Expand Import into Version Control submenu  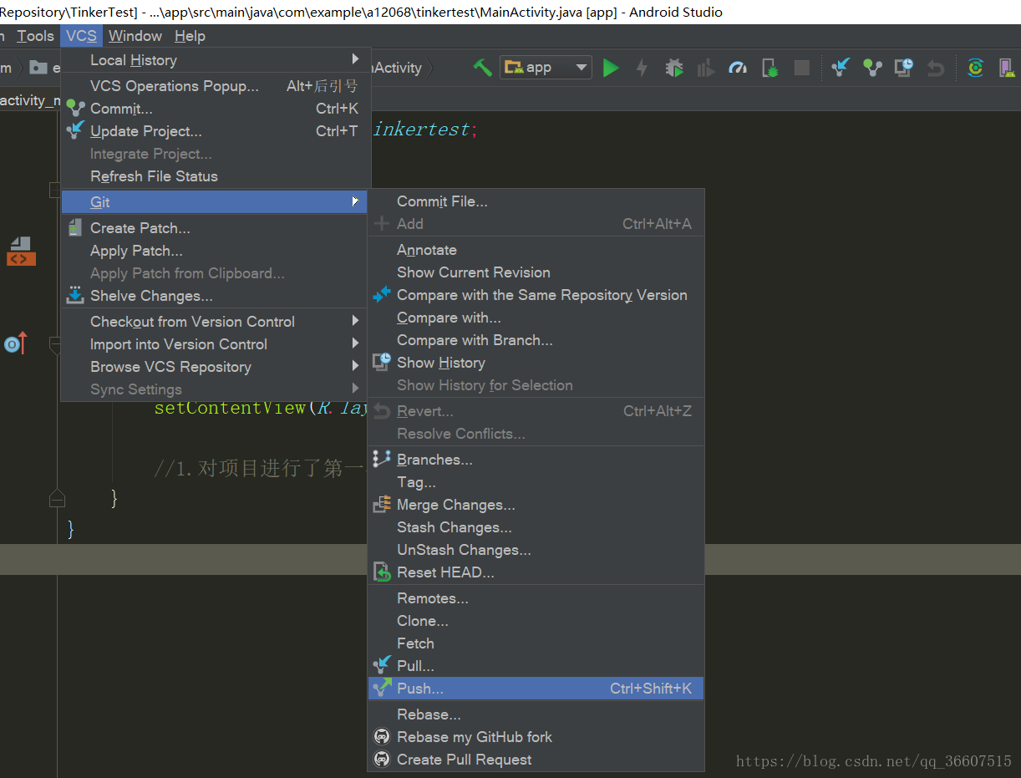(x=355, y=343)
